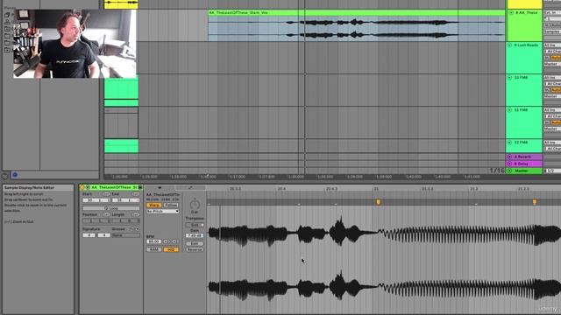Click the 1/16 grid size label
Viewport: 561px width, 315px height.
click(x=497, y=171)
